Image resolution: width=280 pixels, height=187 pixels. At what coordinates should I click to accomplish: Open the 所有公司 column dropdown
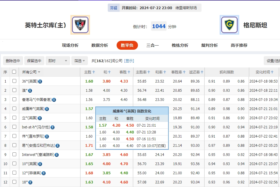pos(39,72)
